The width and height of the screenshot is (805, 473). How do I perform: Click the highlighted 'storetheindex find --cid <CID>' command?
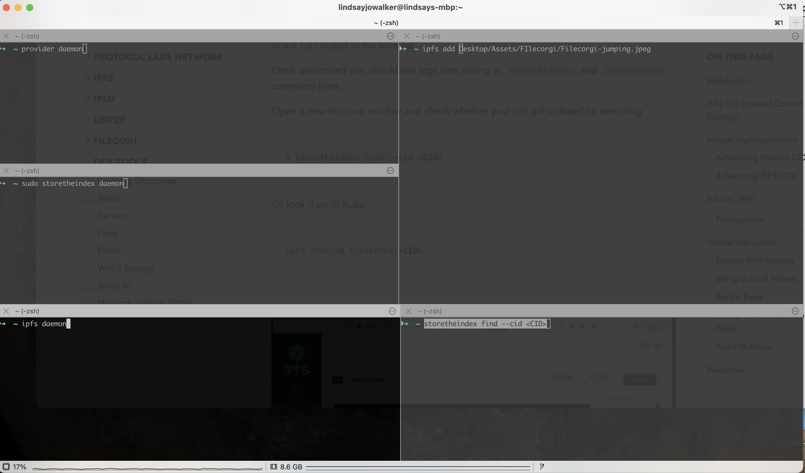tap(485, 324)
